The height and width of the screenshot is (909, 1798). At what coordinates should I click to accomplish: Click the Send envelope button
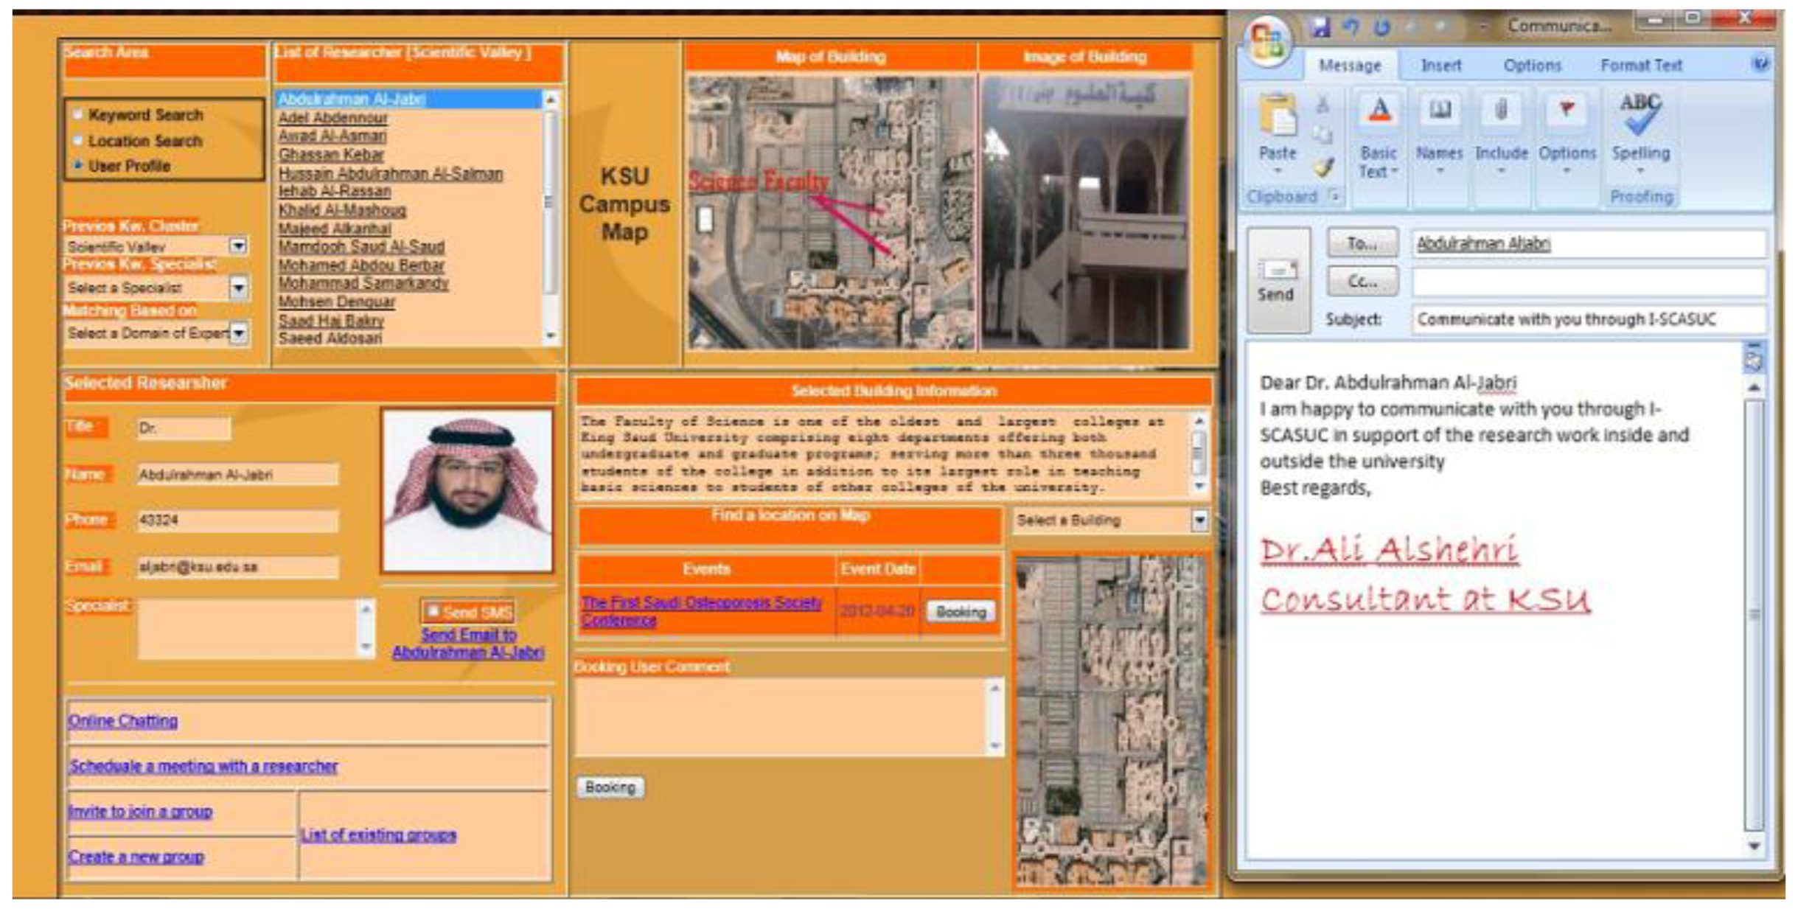(x=1278, y=280)
